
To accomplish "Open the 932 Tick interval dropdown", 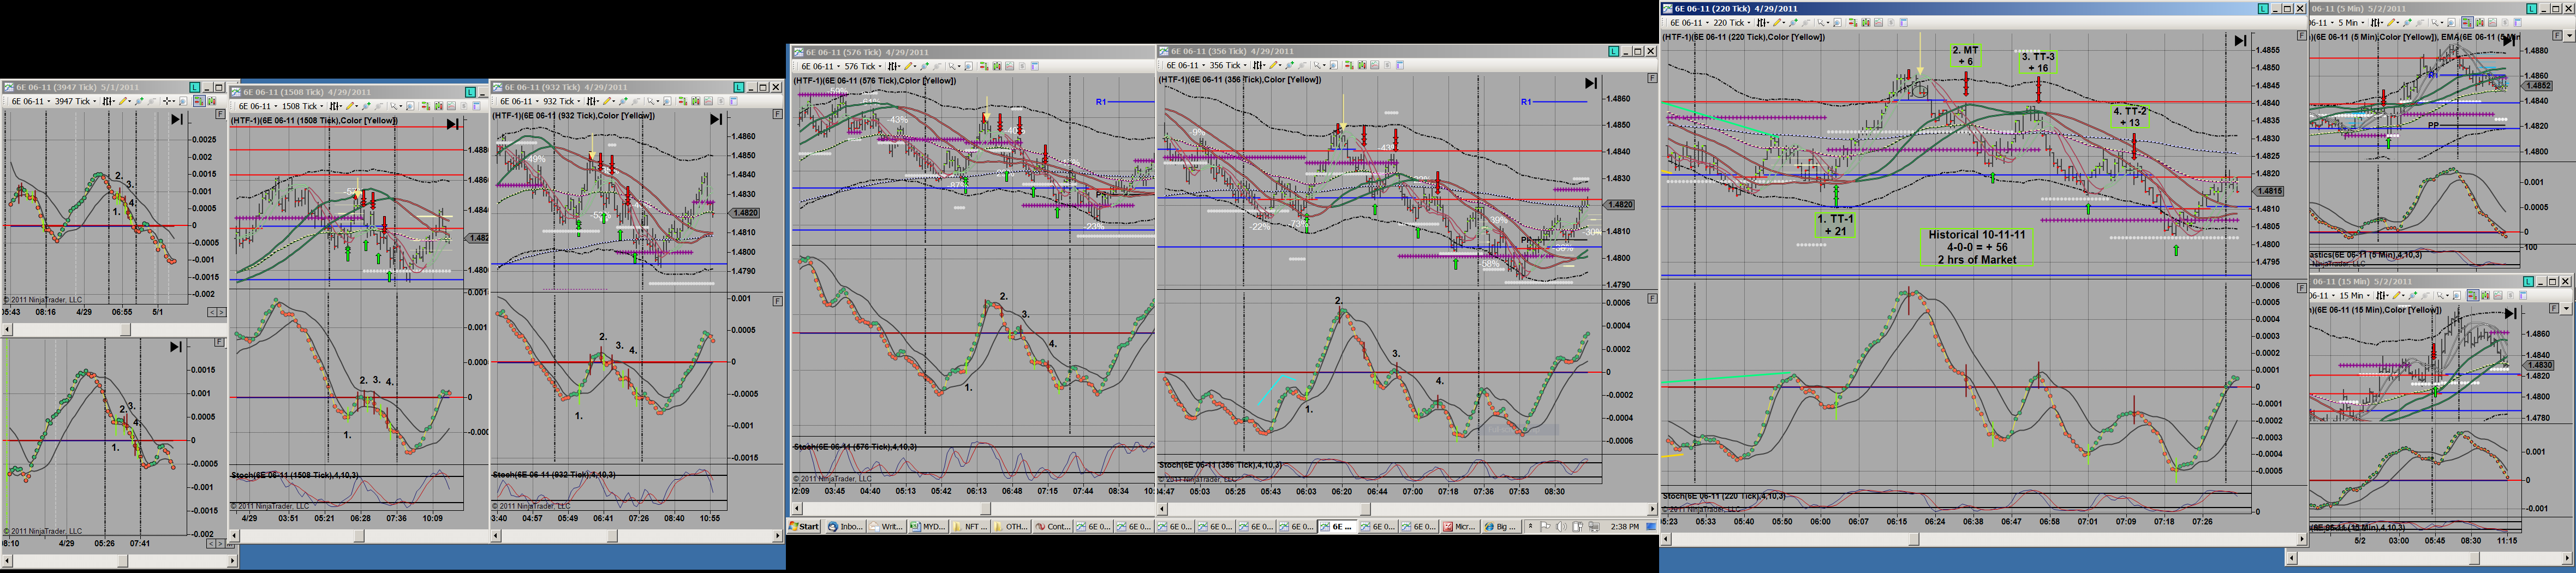I will coord(562,101).
